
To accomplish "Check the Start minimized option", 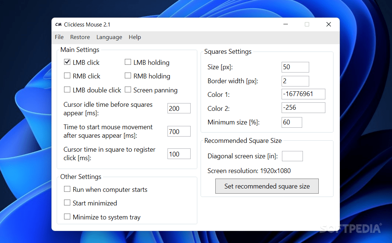I will (67, 202).
